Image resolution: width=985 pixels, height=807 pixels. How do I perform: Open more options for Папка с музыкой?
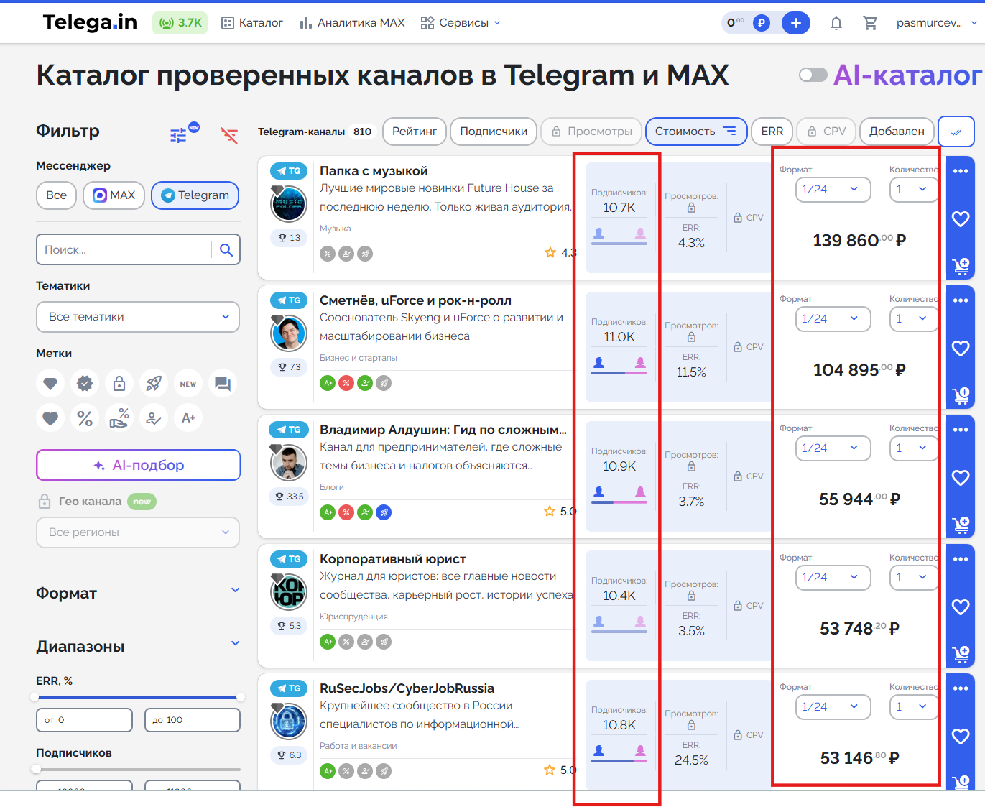[961, 171]
